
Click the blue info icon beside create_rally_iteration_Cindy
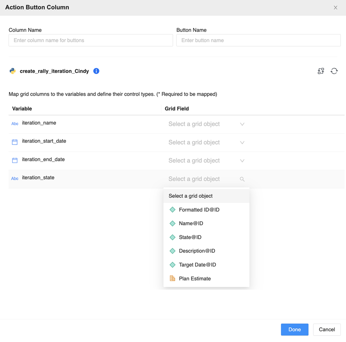(96, 71)
